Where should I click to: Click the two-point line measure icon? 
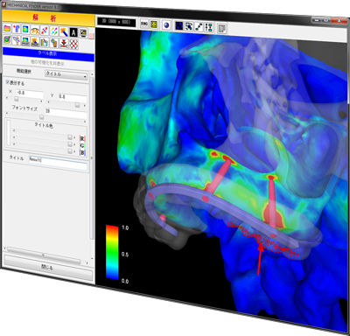[x=199, y=27]
